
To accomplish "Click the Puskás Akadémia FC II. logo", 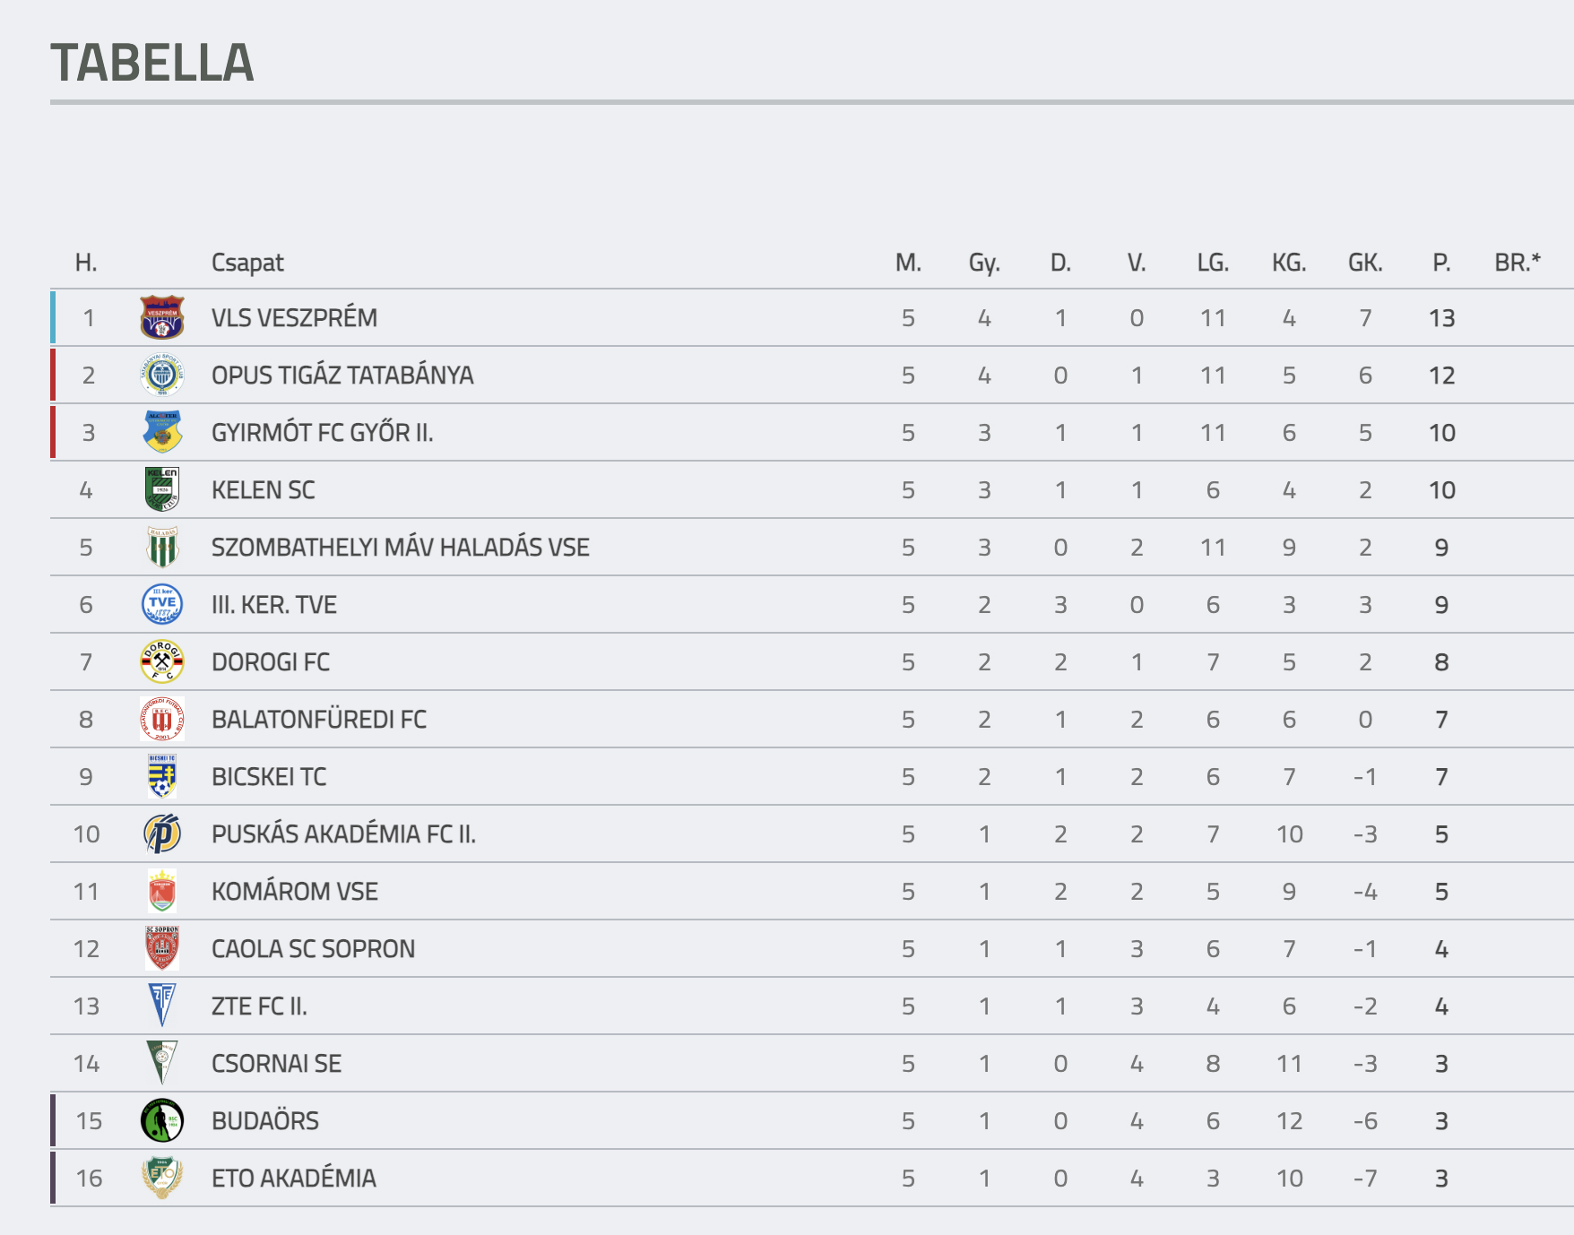I will [x=162, y=834].
